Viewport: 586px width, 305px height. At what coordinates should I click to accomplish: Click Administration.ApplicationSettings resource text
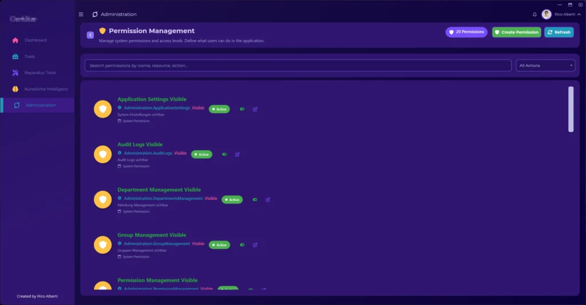(157, 108)
